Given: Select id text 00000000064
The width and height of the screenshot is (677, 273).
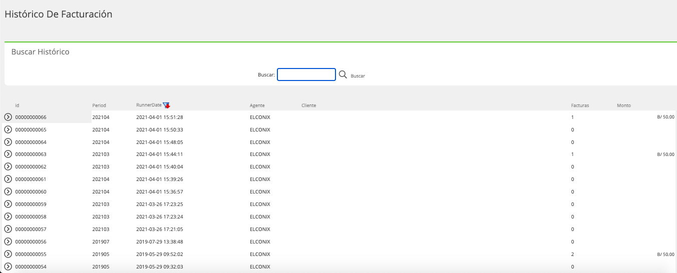Looking at the screenshot, I should tap(31, 142).
